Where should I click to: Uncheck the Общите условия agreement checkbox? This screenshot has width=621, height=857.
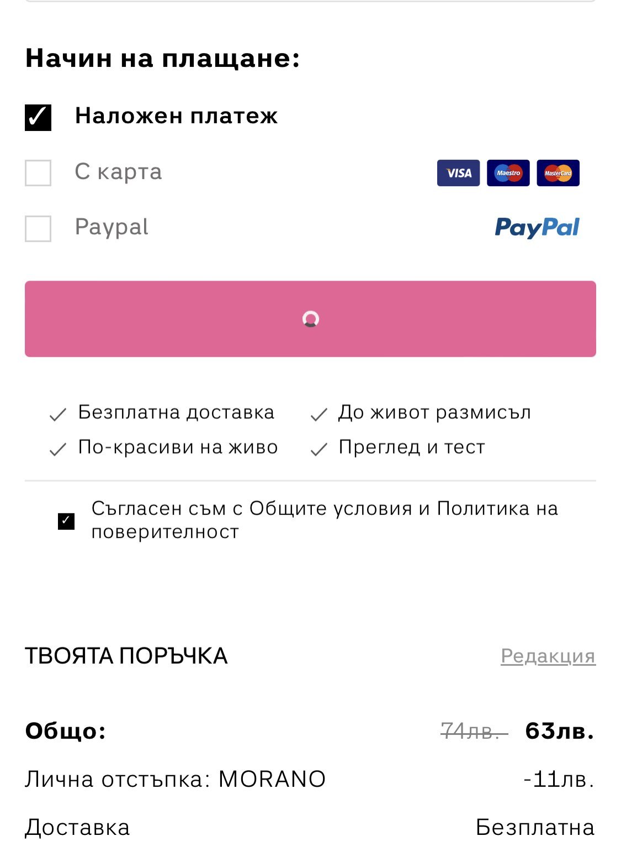point(66,520)
